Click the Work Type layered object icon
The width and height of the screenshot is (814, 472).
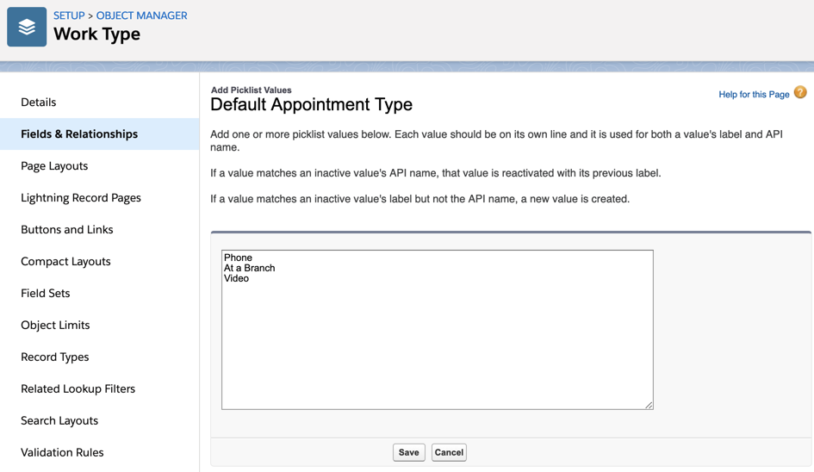point(27,27)
